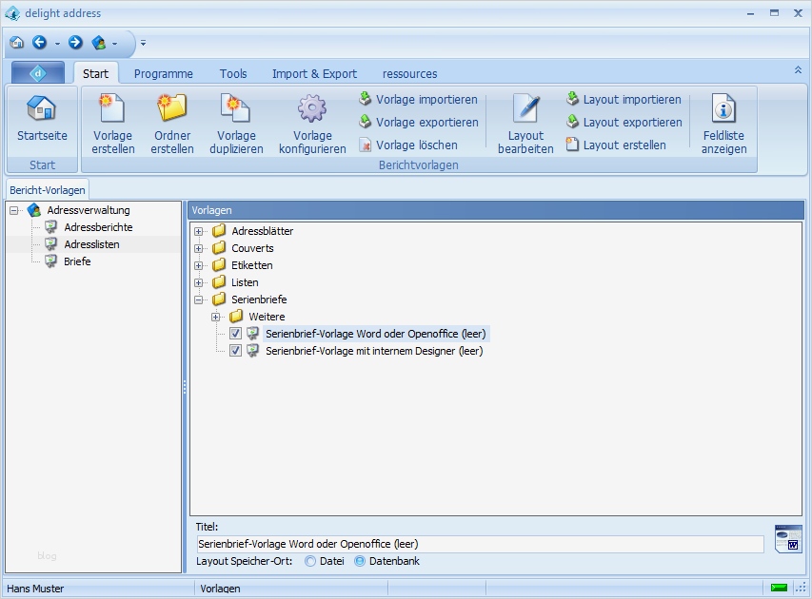
Task: Show Feldliste anzeigen info icon
Action: (723, 109)
